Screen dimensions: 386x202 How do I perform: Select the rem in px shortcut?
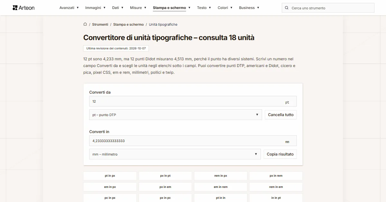point(221,176)
